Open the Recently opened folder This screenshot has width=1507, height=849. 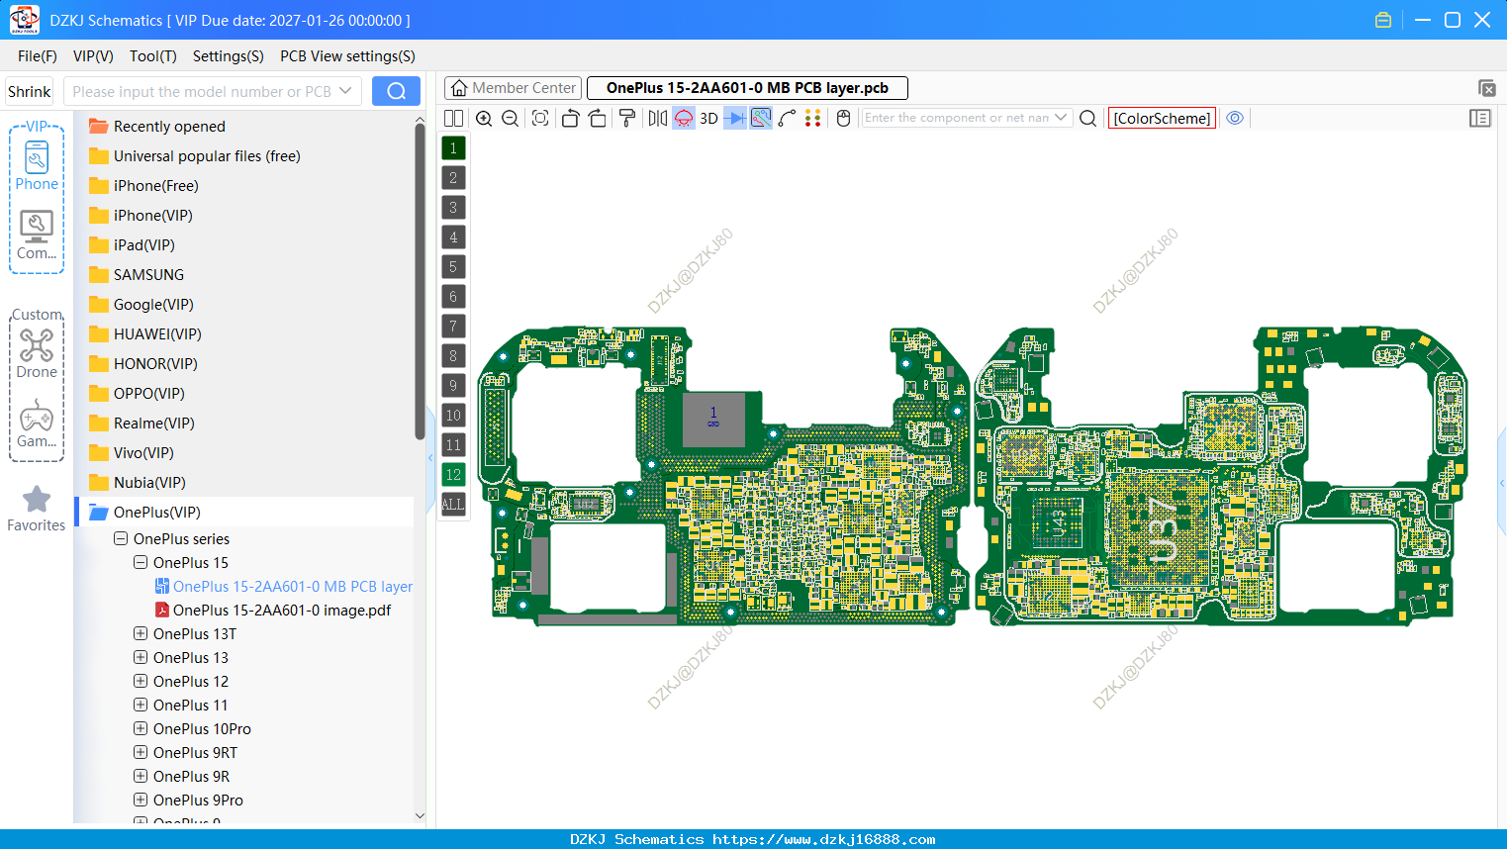[156, 127]
